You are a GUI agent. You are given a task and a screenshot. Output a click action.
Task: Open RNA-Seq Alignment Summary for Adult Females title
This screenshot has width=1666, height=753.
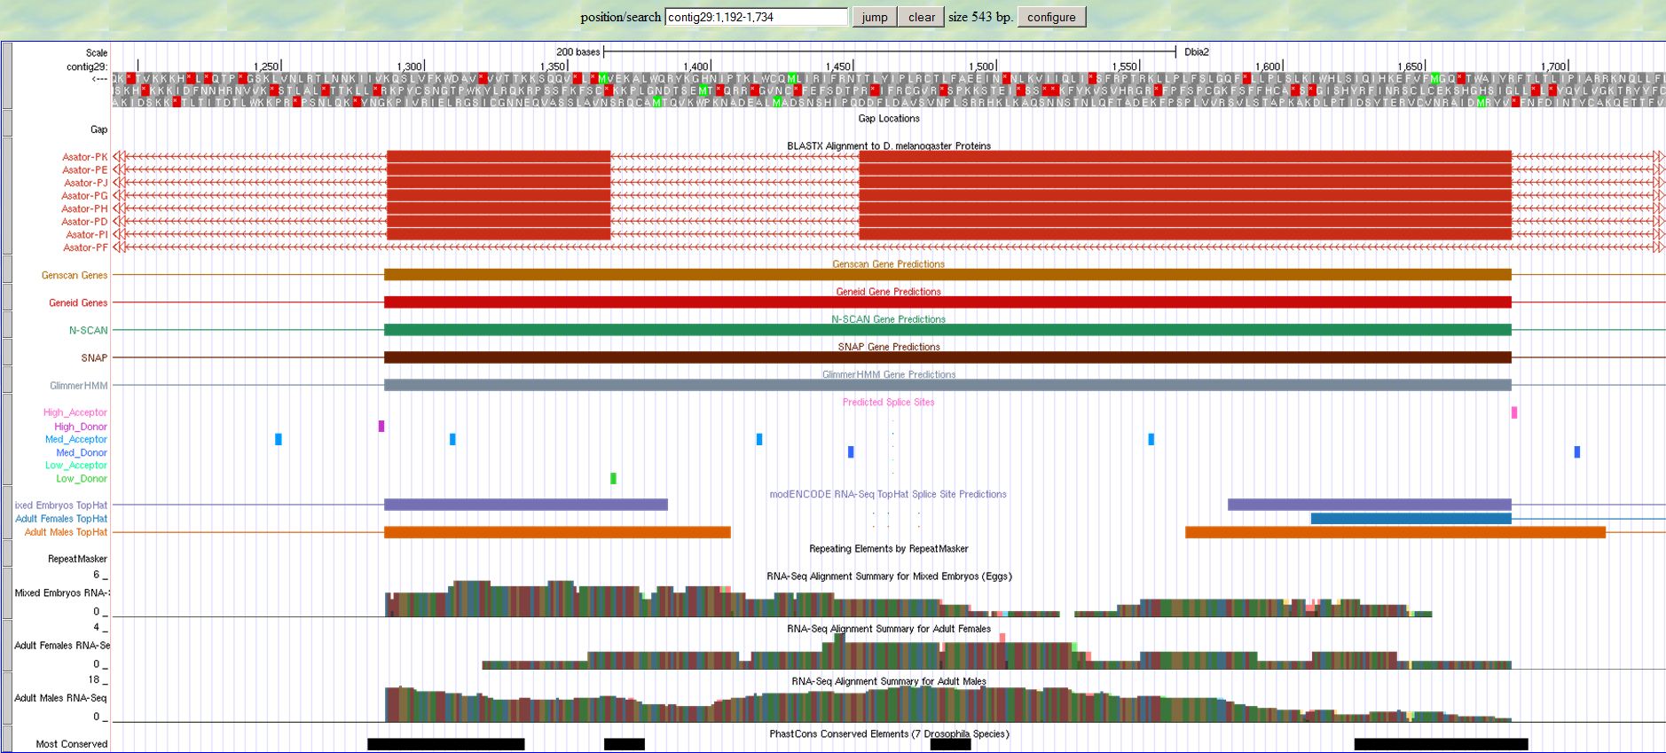click(889, 629)
